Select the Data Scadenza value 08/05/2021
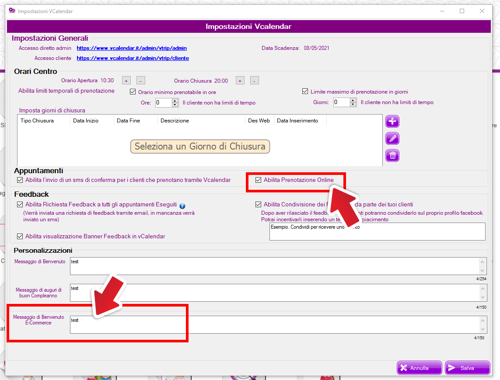Screen dimensions: 500x380 pyautogui.click(x=316, y=48)
